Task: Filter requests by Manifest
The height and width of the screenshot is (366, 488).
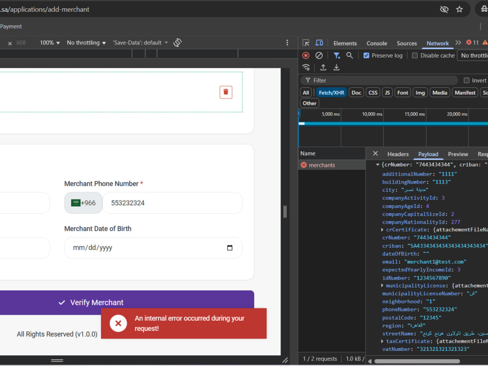Action: (465, 93)
